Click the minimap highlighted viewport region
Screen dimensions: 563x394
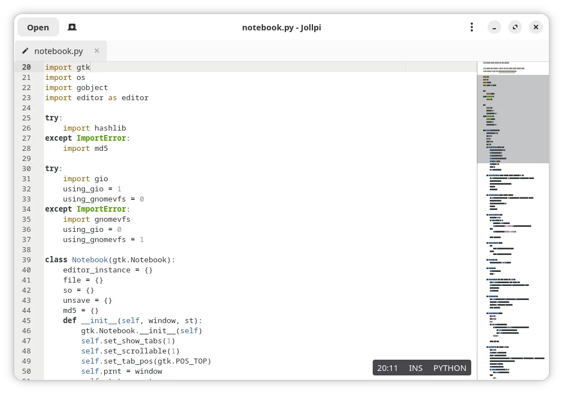tap(513, 119)
